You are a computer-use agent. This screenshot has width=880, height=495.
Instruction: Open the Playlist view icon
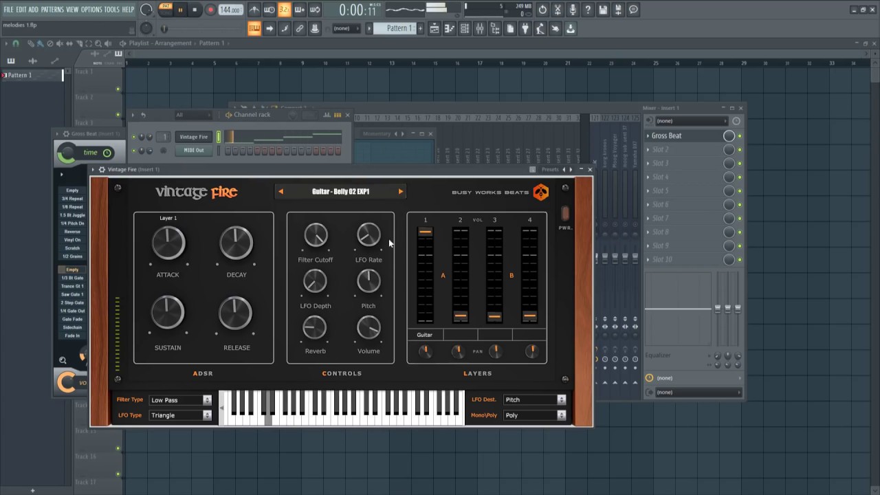coord(434,28)
